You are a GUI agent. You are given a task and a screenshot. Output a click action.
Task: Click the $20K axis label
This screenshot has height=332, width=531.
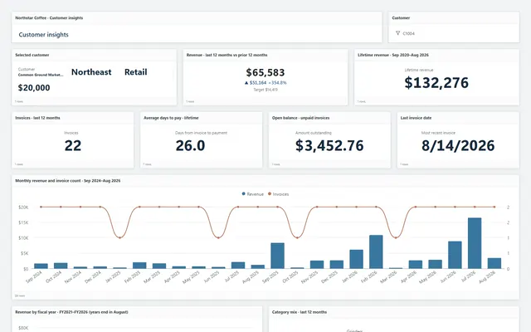point(23,207)
